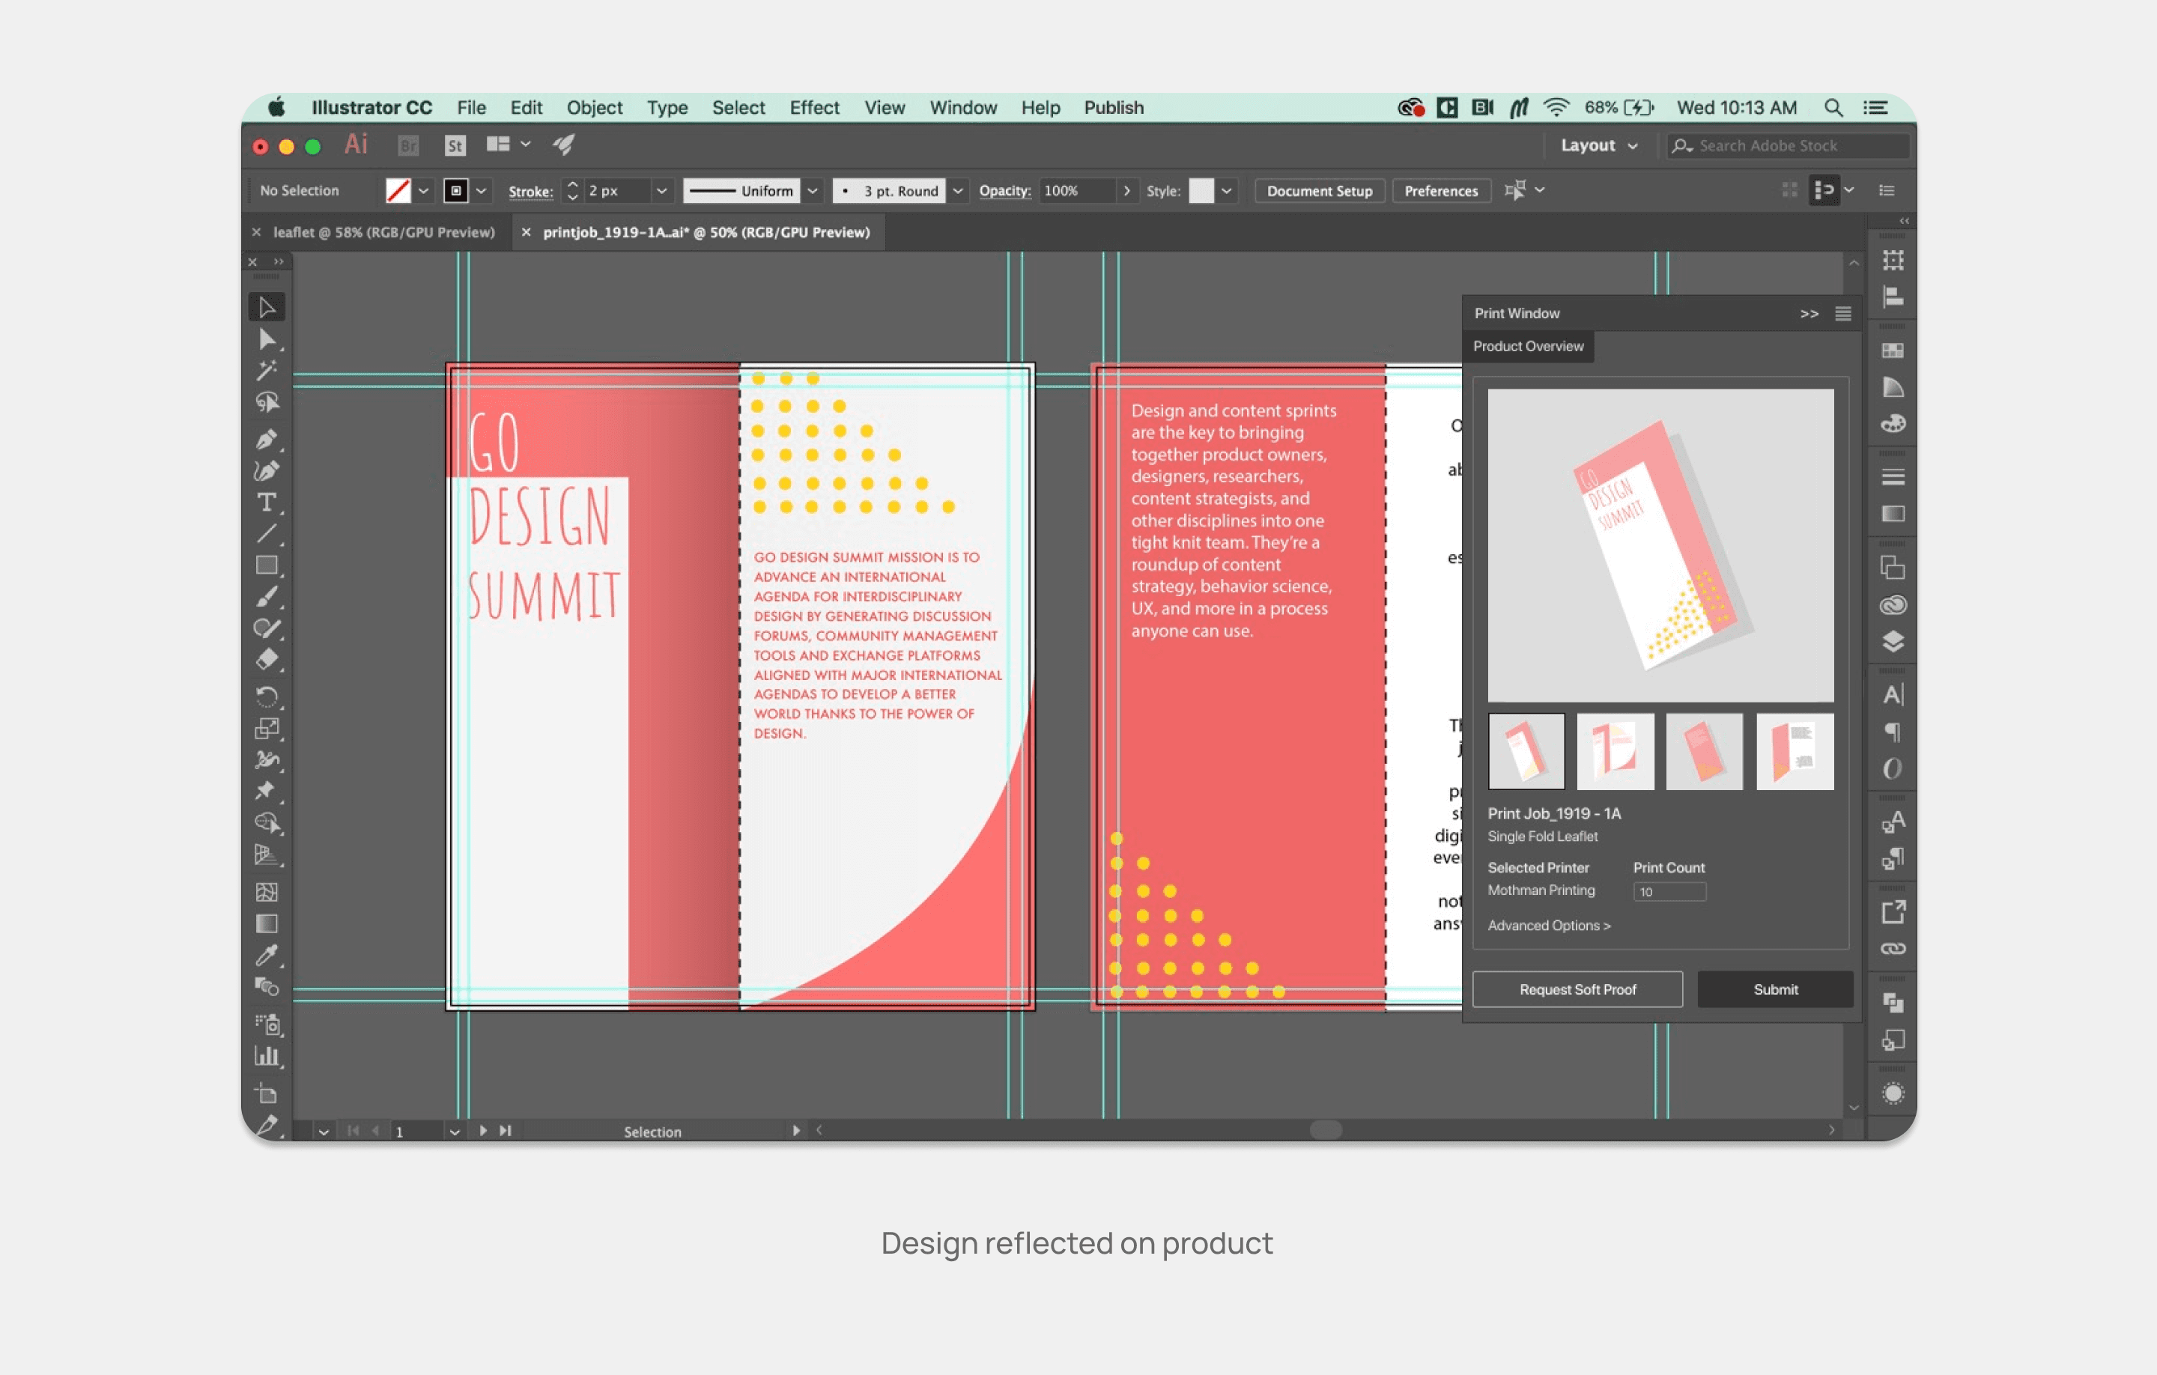Click the rocket GPU performance icon
Viewport: 2157px width, 1375px height.
coord(563,145)
